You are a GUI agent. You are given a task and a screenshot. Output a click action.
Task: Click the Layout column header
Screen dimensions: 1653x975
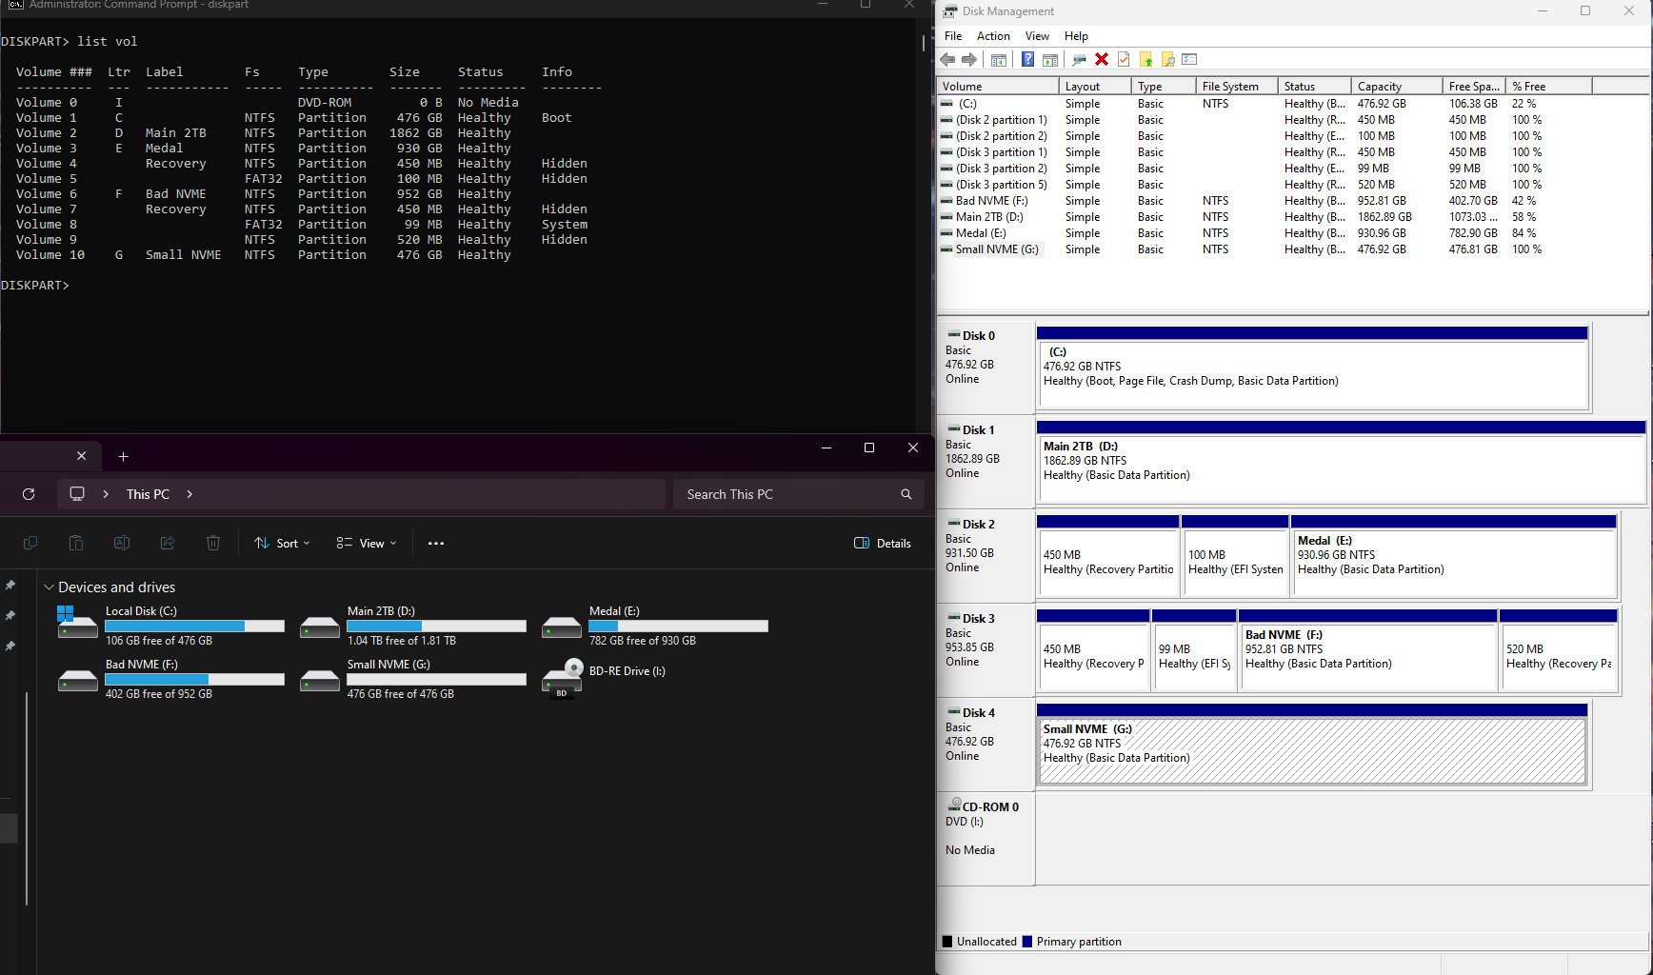click(1094, 87)
